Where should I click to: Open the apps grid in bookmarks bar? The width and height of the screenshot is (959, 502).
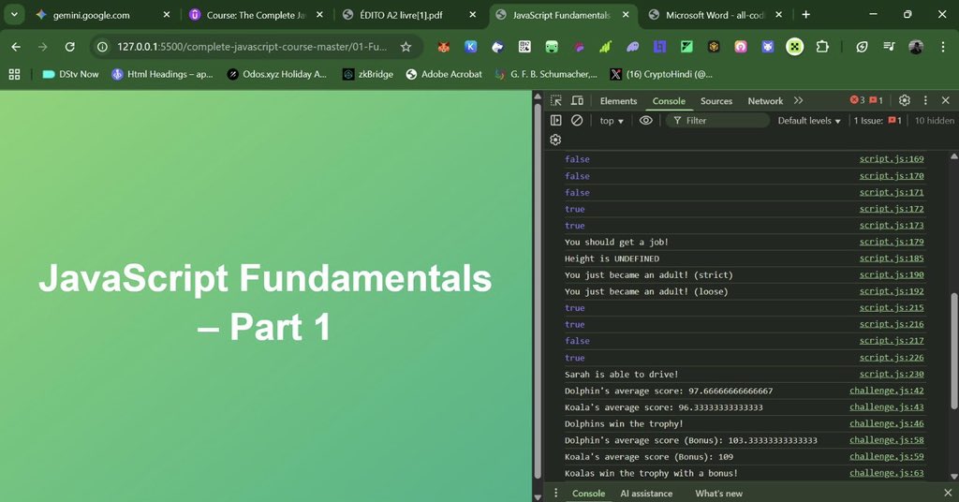pyautogui.click(x=14, y=74)
